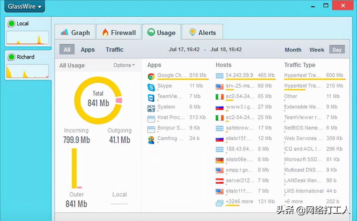Open the Options dropdown in All Usage
The width and height of the screenshot is (357, 221).
point(124,65)
